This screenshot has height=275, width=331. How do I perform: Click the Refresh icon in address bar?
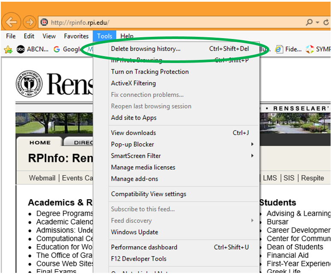326,22
